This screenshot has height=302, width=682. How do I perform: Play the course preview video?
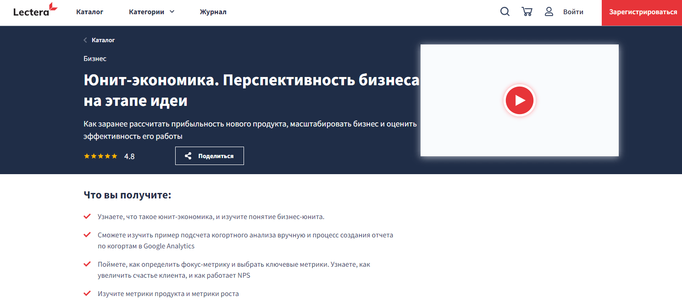click(x=519, y=100)
